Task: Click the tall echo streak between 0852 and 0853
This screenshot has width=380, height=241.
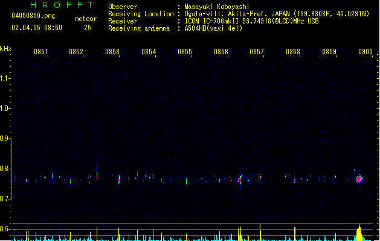Action: 97,173
